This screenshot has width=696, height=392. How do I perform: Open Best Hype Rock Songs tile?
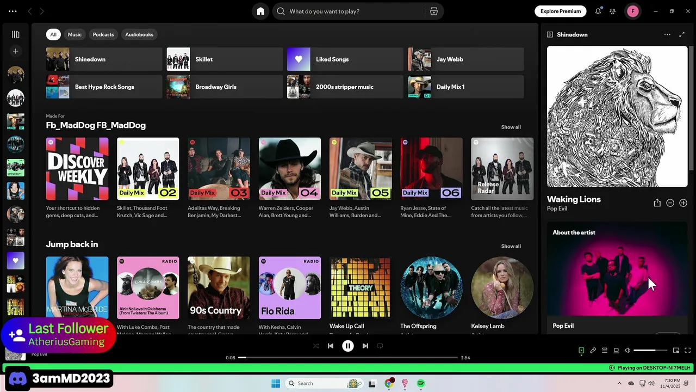pos(104,87)
